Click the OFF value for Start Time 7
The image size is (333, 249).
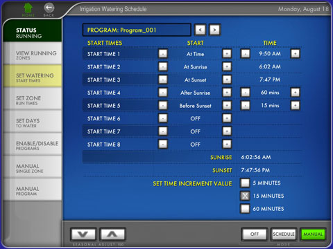pos(196,131)
